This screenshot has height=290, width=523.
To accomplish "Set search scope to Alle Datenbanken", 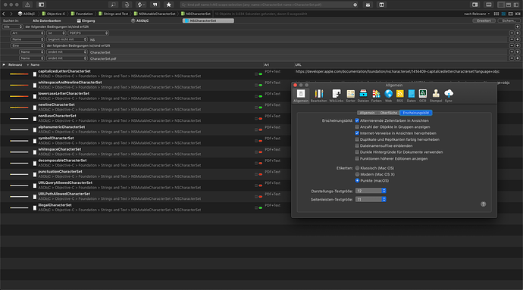I will [x=47, y=20].
